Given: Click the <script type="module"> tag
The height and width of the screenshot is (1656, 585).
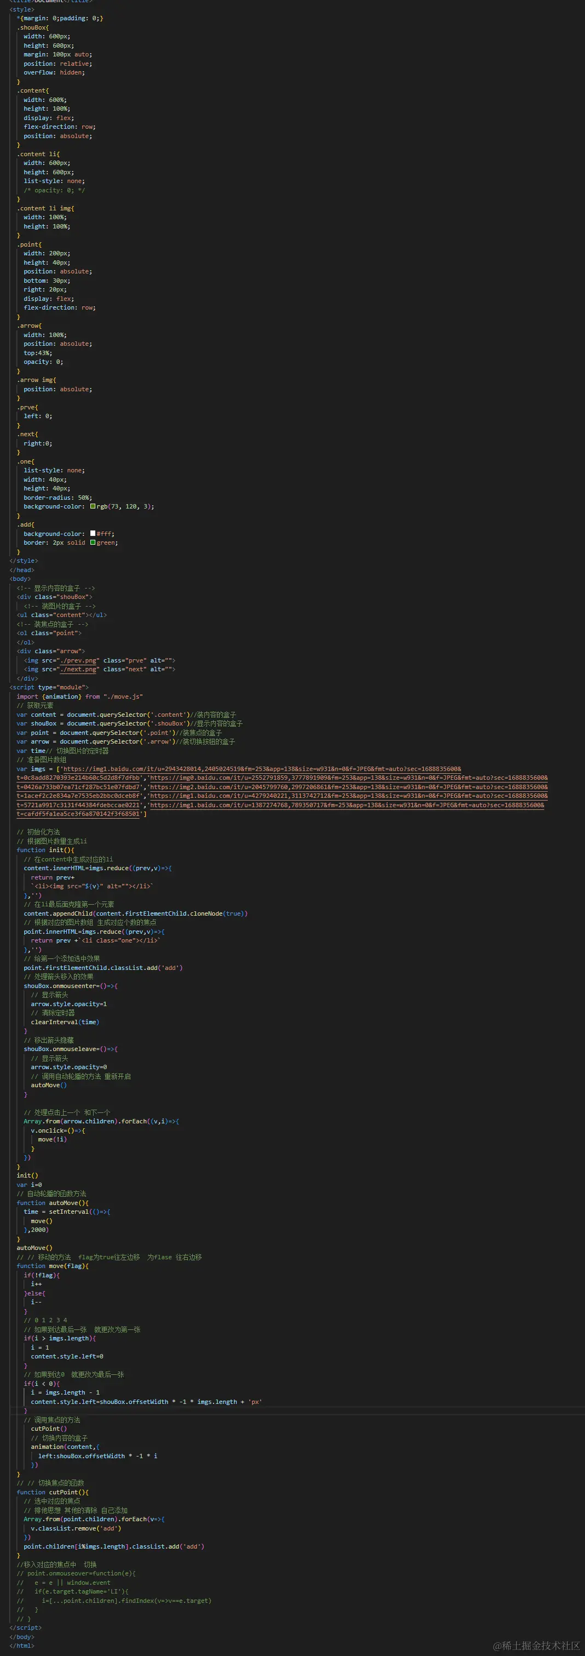Looking at the screenshot, I should coord(49,687).
